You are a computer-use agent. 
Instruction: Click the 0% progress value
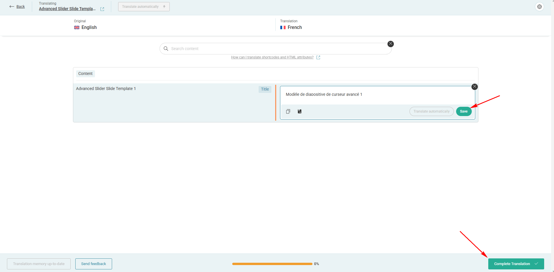click(x=317, y=264)
